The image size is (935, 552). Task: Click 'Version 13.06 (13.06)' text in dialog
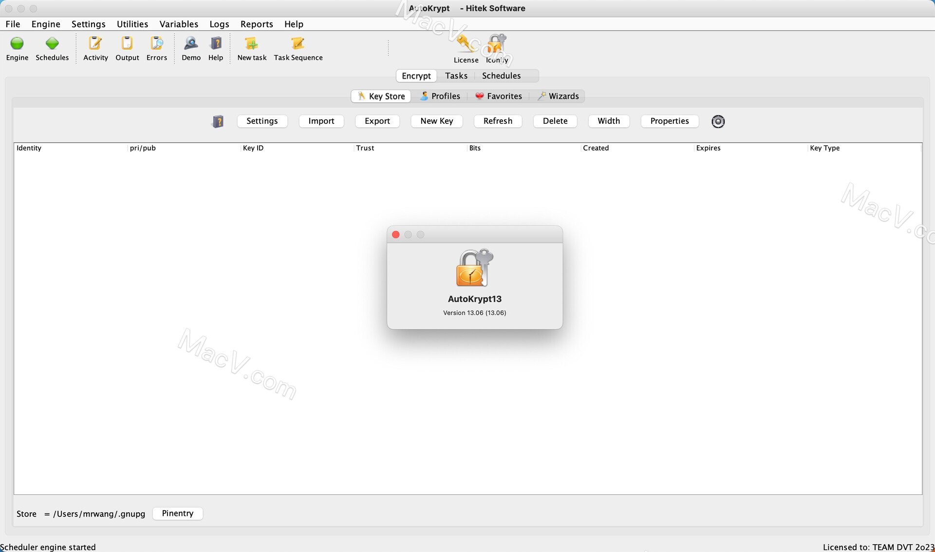coord(474,313)
